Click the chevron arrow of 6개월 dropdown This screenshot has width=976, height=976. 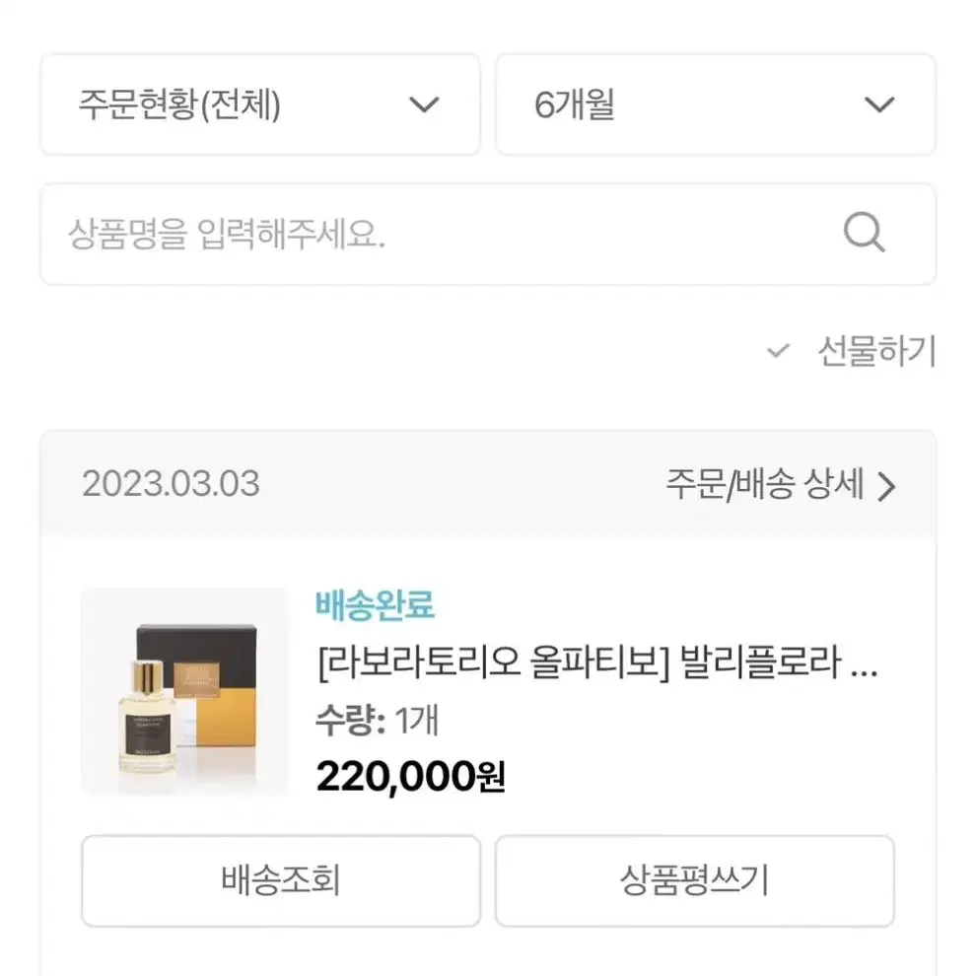point(879,105)
